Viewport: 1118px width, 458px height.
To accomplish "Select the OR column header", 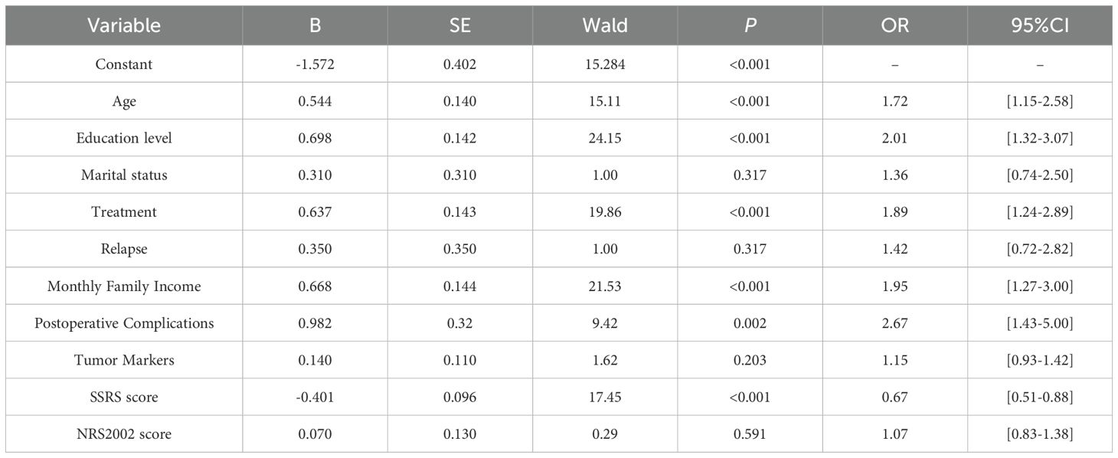I will [x=894, y=25].
